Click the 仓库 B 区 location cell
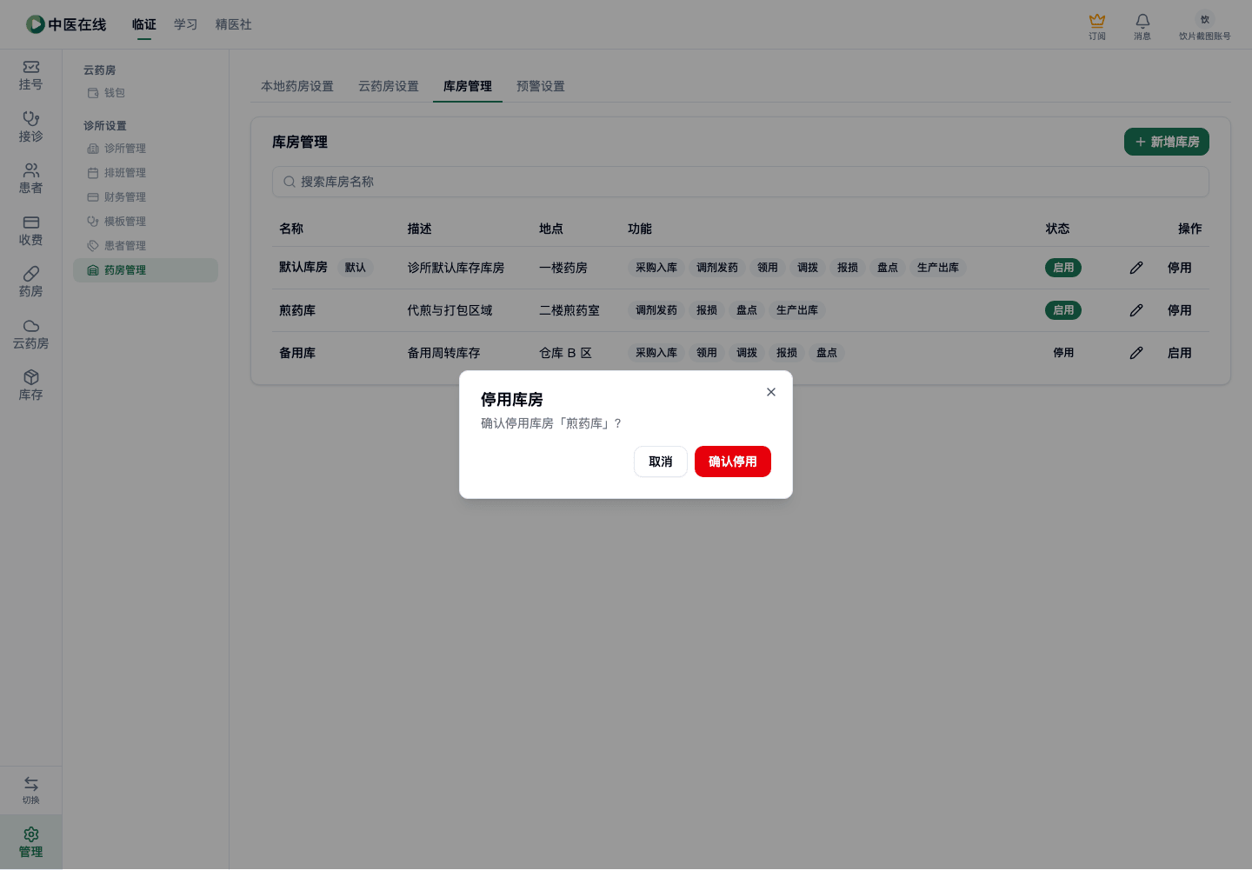The height and width of the screenshot is (870, 1252). pyautogui.click(x=566, y=353)
